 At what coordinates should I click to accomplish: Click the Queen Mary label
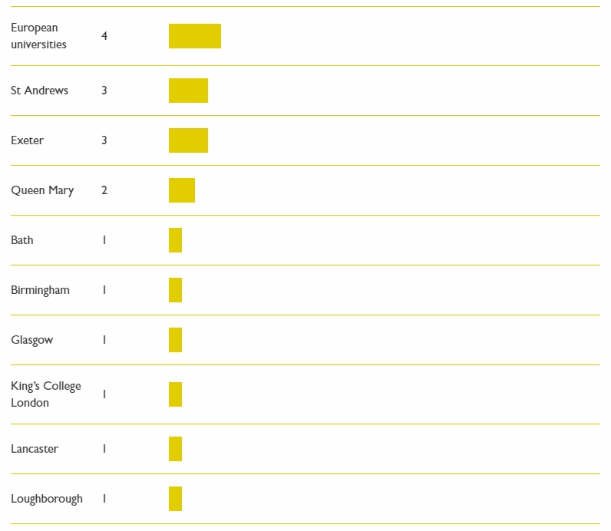[42, 190]
